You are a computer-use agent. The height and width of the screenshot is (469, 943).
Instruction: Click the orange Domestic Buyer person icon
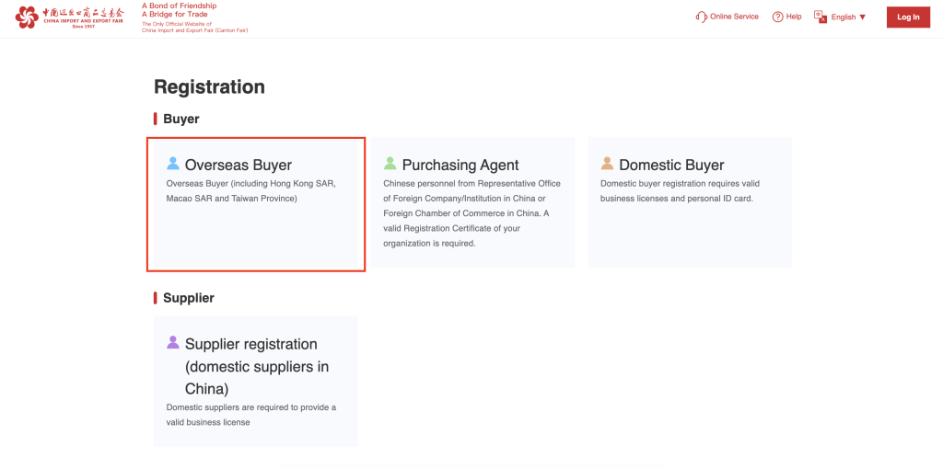click(607, 164)
